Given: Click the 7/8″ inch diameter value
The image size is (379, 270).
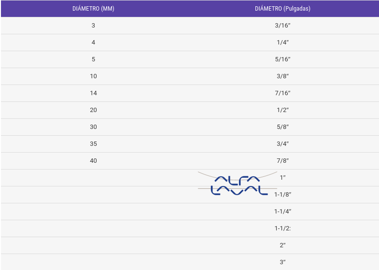Looking at the screenshot, I should tap(282, 161).
